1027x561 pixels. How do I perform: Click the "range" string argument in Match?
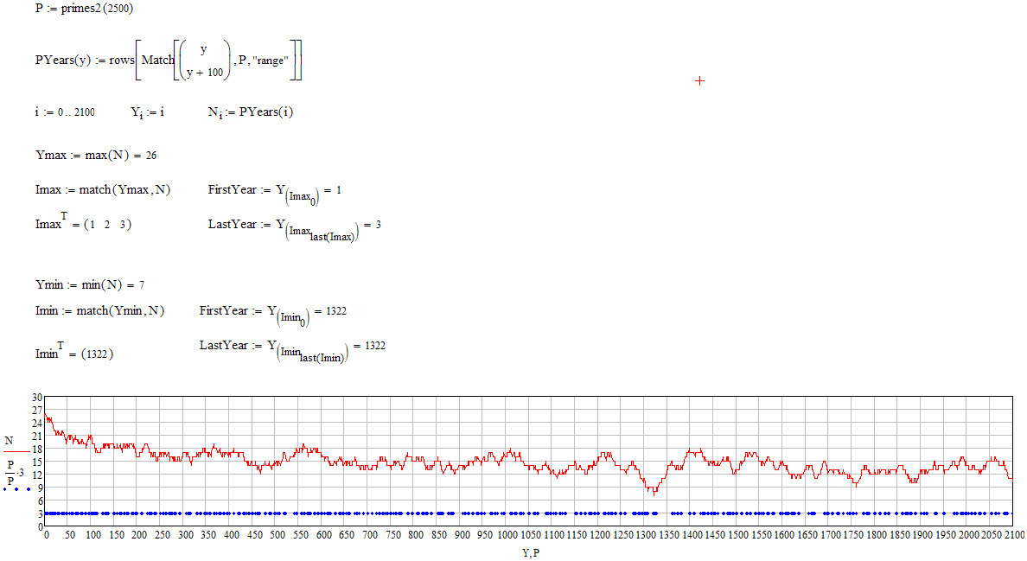[x=270, y=61]
